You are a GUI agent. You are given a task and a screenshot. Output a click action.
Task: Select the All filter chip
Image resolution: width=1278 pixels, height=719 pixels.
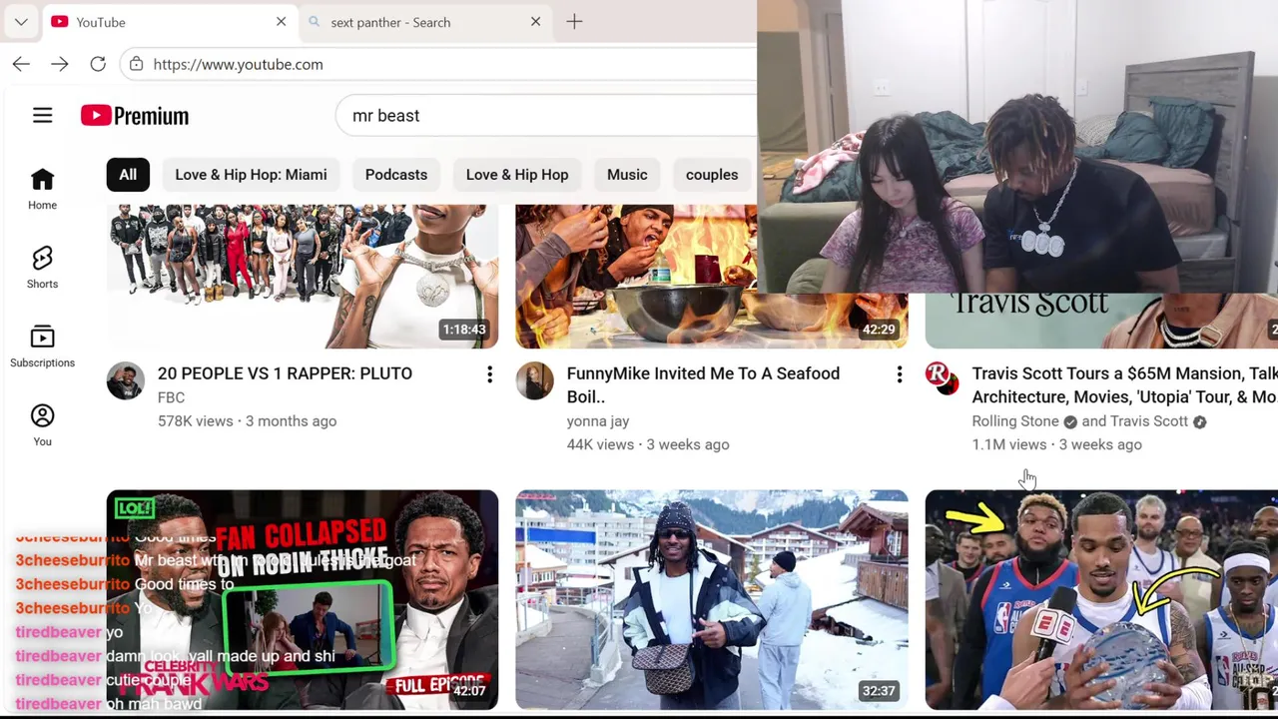128,175
